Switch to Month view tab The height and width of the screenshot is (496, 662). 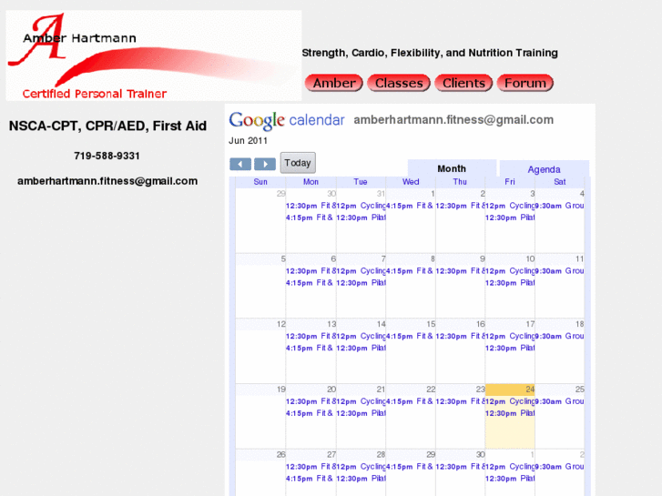[x=452, y=168]
